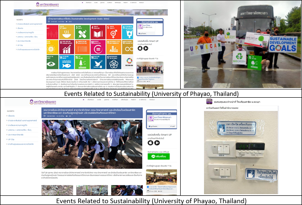Click Apple store icon on tree-planting page
The width and height of the screenshot is (302, 205).
tap(150, 143)
